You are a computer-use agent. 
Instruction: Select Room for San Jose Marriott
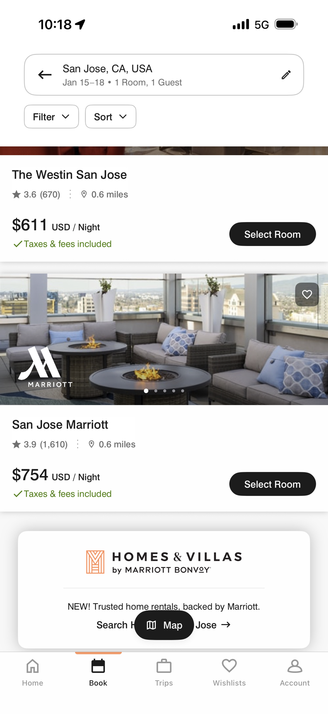(x=272, y=484)
